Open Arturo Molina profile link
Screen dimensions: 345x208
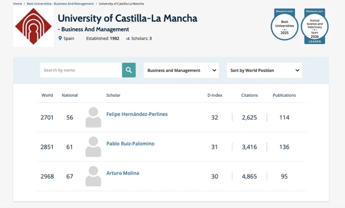coord(123,173)
